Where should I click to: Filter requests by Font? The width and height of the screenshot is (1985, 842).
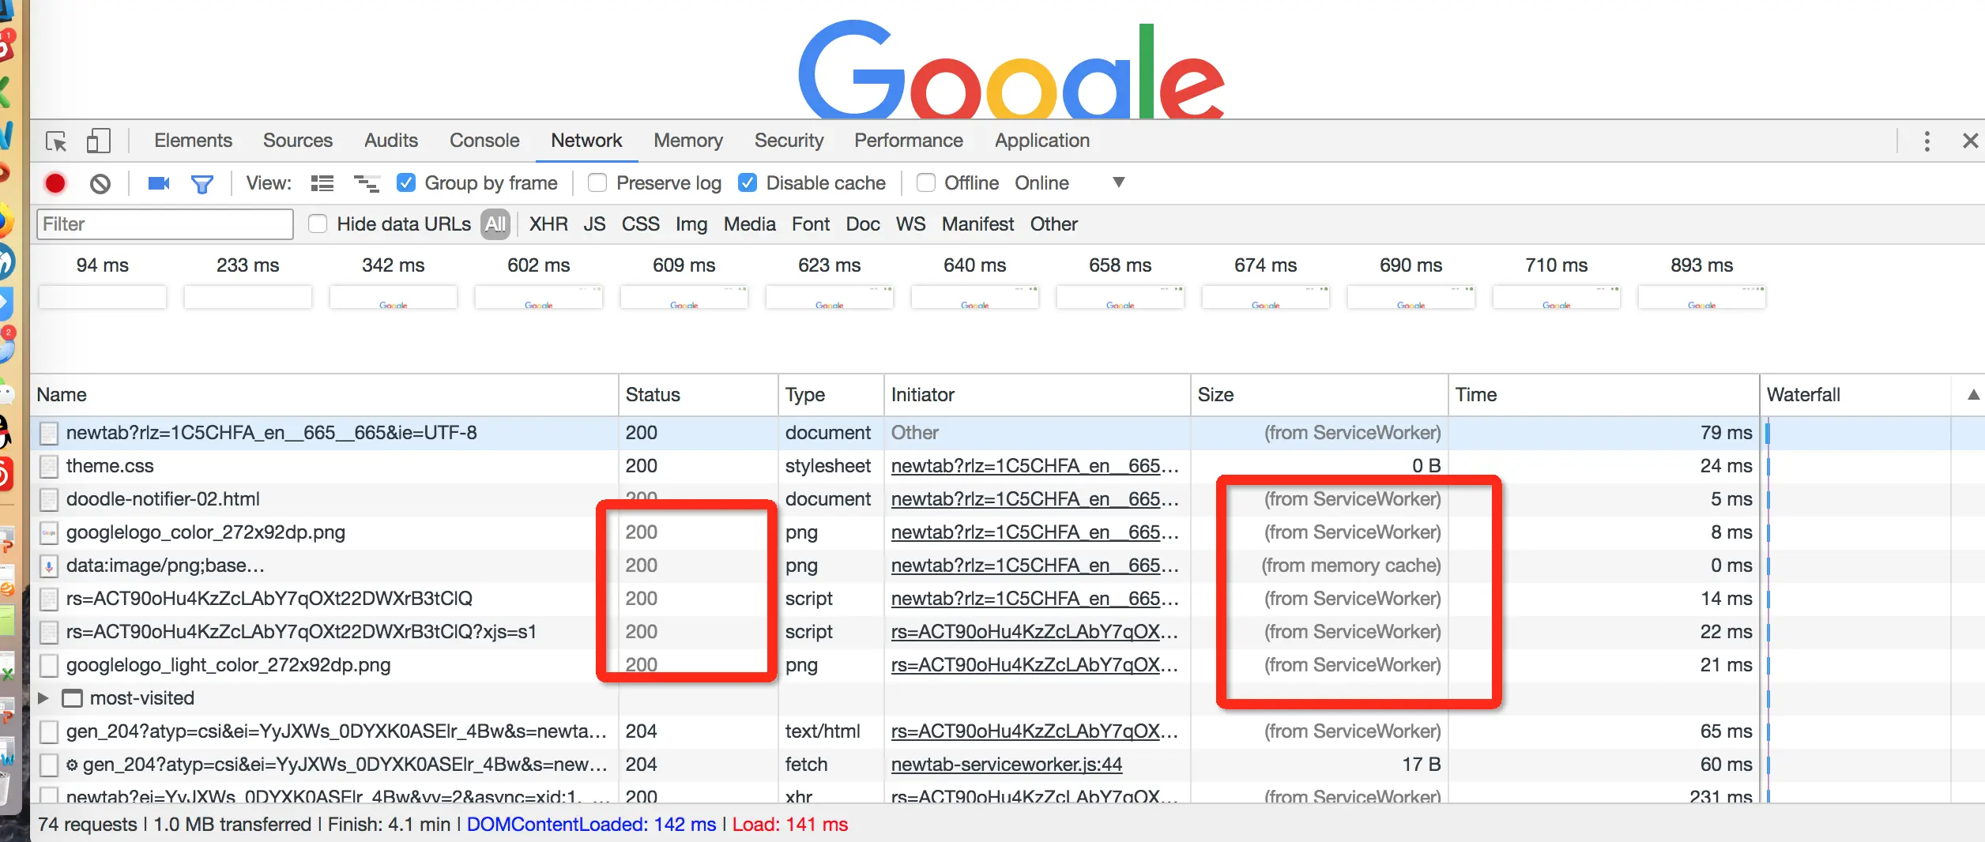pyautogui.click(x=811, y=224)
